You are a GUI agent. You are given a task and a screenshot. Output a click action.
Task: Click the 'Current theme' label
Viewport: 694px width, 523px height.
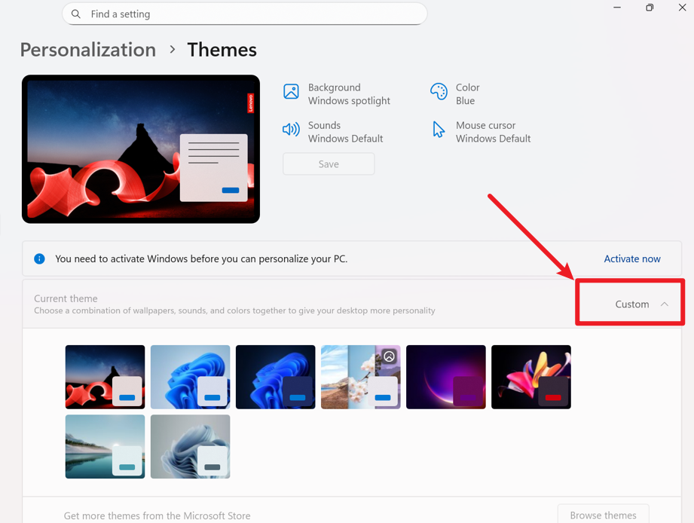(66, 298)
